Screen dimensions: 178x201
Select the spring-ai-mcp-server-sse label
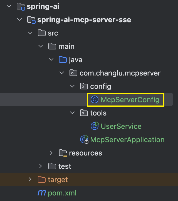tap(84, 20)
